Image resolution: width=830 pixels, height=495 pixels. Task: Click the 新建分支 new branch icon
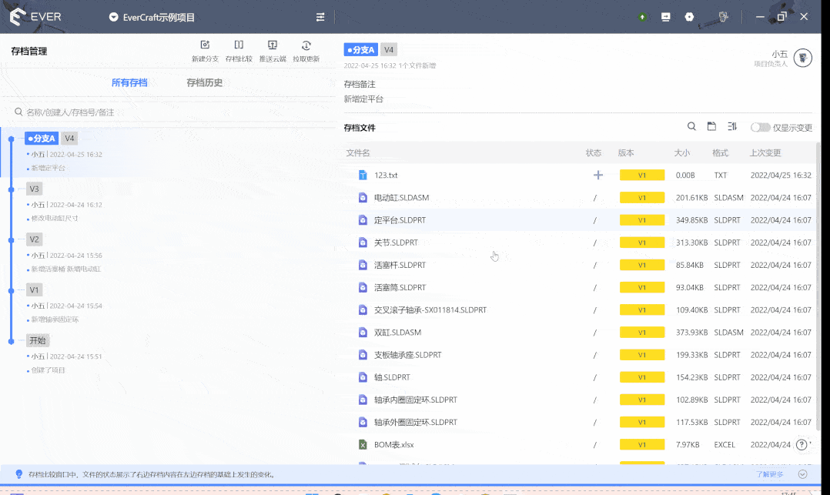(205, 45)
